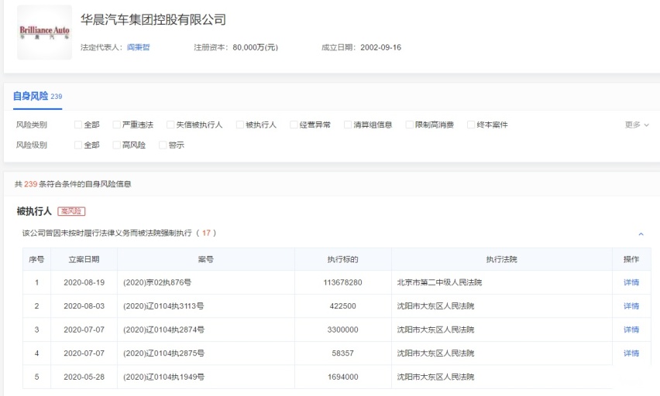Check the 全部 box in 风险级别 row
Image resolution: width=660 pixels, height=396 pixels.
point(78,145)
